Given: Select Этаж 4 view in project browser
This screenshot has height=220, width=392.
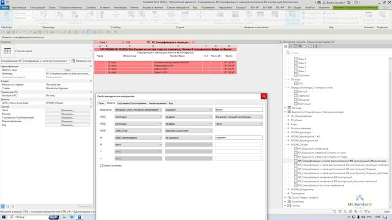Looking at the screenshot, I should click(302, 59).
